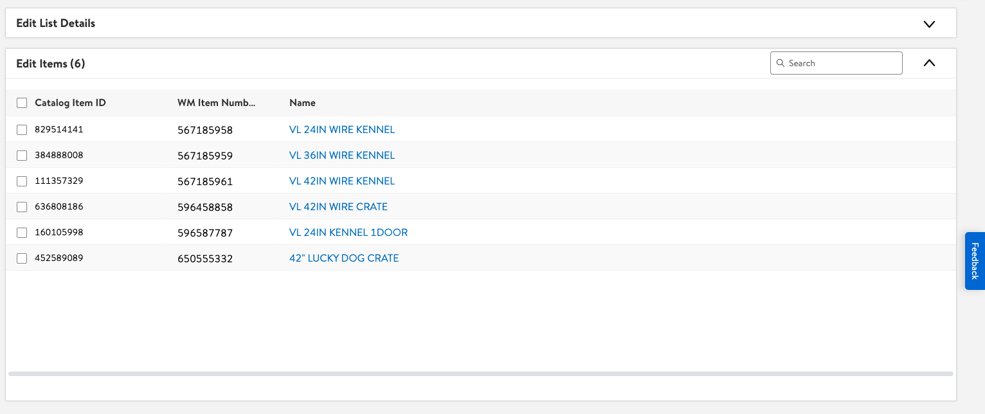Check the box for item 829514141
The width and height of the screenshot is (985, 414).
pos(22,130)
